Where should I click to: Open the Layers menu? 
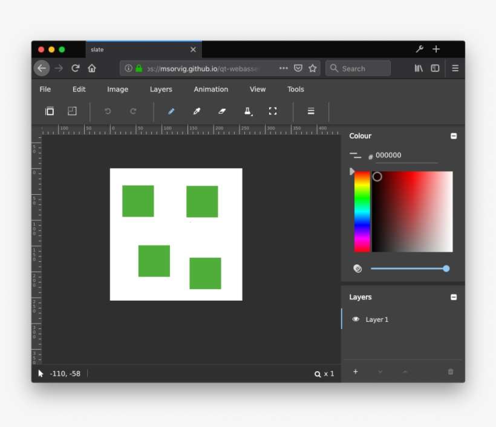[x=161, y=89]
